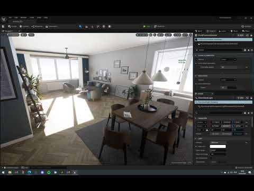Activate the Select mode icon
Image resolution: width=254 pixels, height=191 pixels.
[x=80, y=27]
